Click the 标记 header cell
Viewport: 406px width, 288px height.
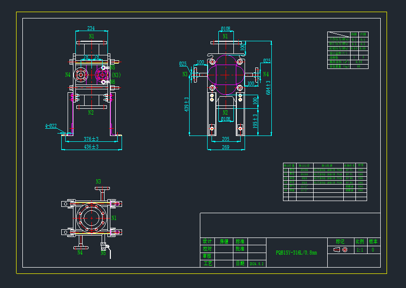(x=341, y=241)
